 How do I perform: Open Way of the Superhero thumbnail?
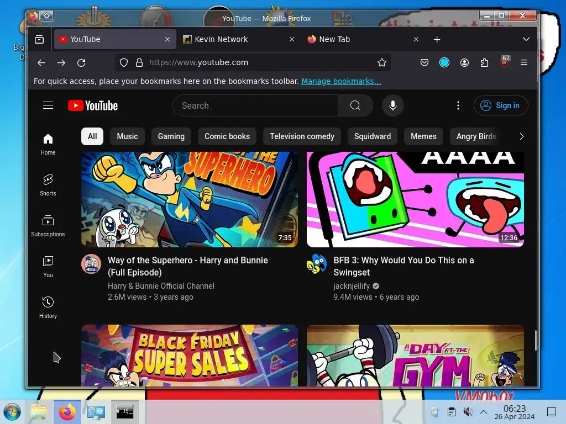point(190,199)
